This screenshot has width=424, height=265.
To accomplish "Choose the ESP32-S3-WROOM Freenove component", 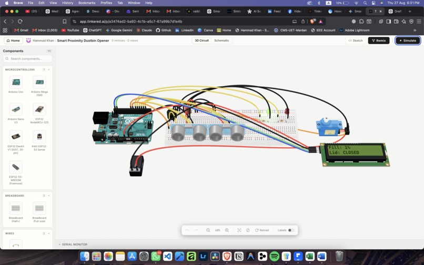I will pos(16,173).
